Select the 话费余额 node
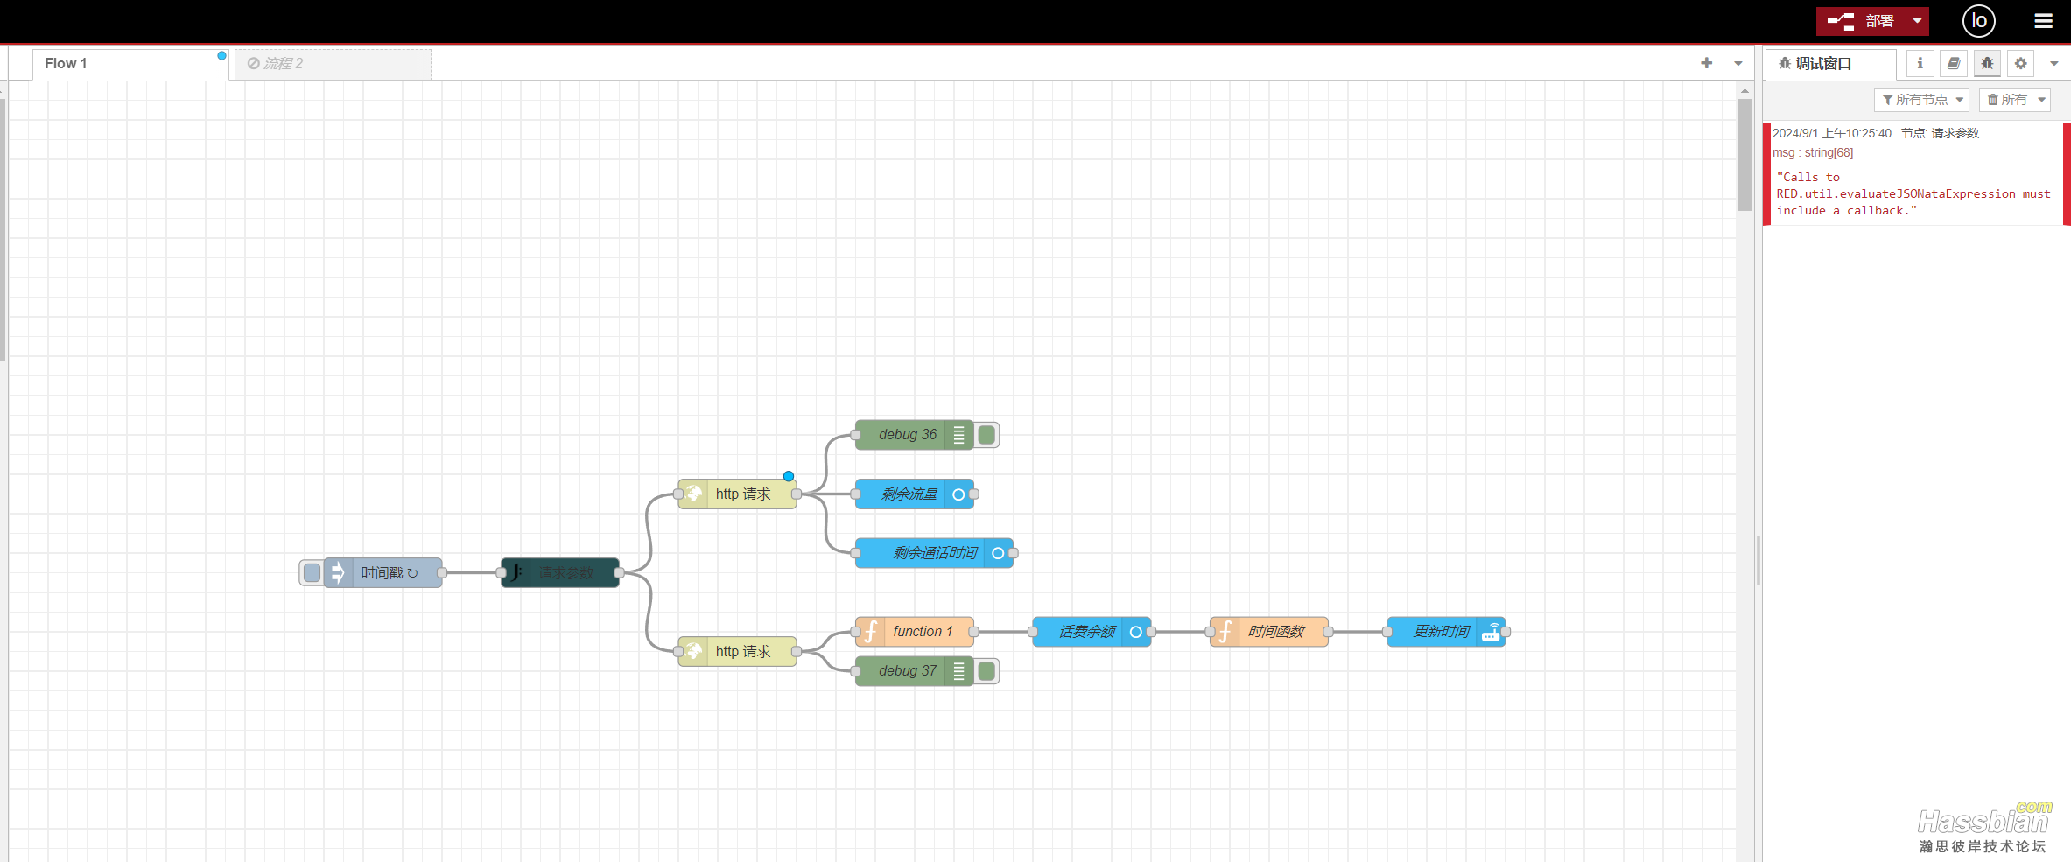The image size is (2071, 862). [1092, 632]
